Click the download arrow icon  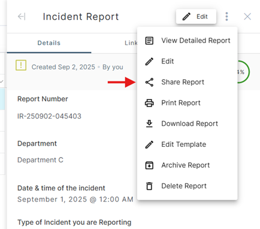[149, 123]
